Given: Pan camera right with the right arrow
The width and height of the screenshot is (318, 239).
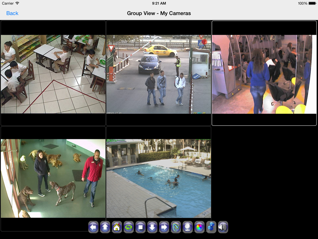Looking at the screenshot, I should [x=164, y=227].
